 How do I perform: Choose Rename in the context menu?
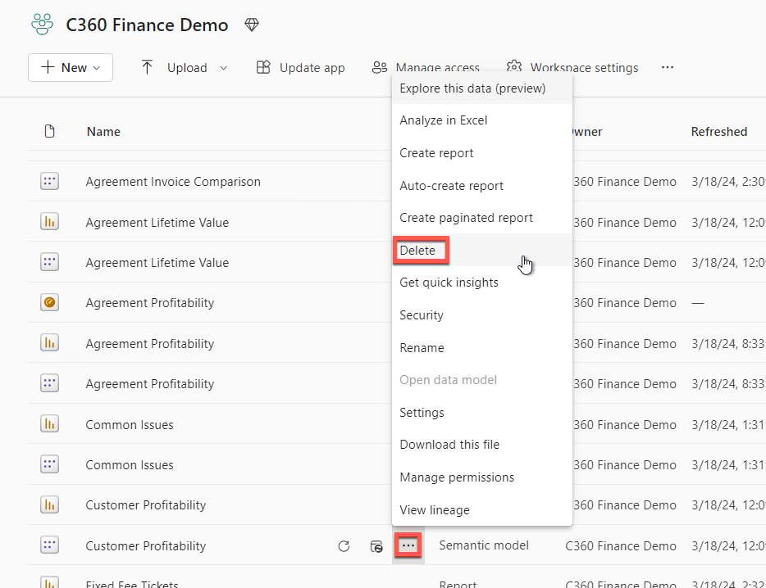422,347
